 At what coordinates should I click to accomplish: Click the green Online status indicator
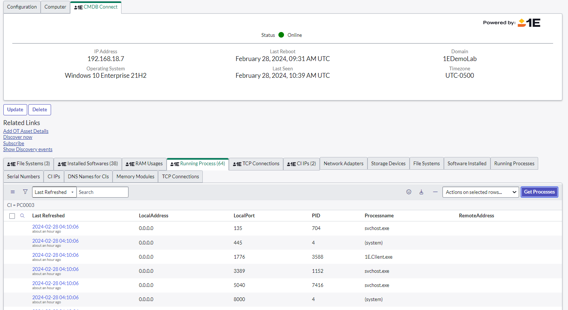point(281,35)
